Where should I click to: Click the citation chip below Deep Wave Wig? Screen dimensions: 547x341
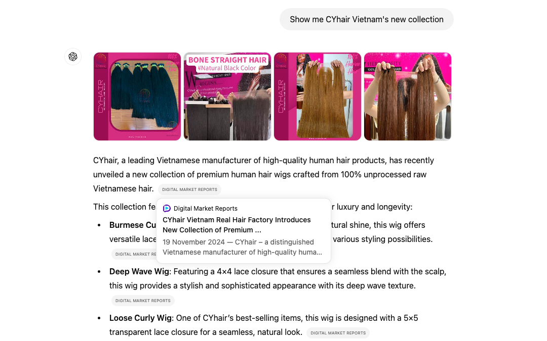point(143,300)
